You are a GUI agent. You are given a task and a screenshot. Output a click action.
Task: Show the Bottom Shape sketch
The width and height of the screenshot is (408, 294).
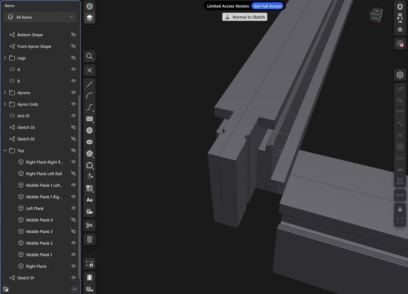(73, 35)
